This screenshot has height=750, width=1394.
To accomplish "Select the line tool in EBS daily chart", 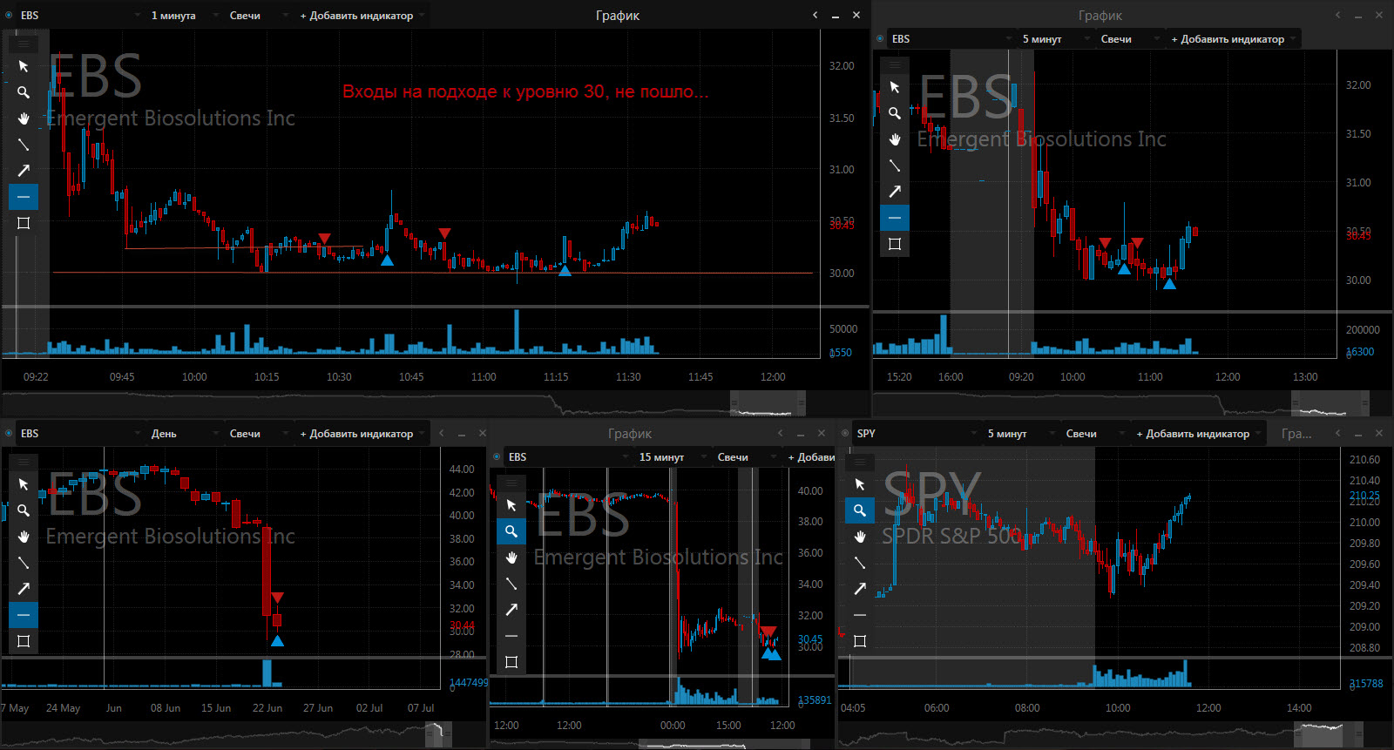I will pyautogui.click(x=24, y=563).
